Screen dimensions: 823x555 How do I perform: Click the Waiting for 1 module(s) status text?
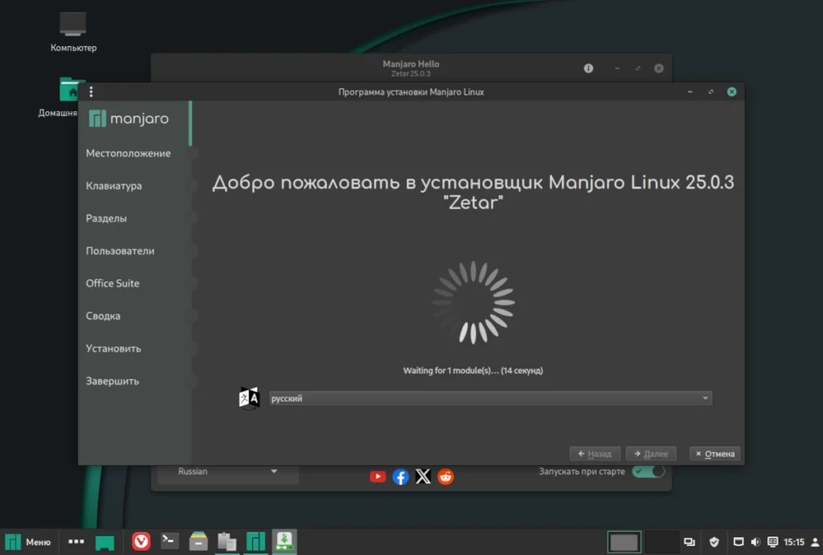[473, 370]
